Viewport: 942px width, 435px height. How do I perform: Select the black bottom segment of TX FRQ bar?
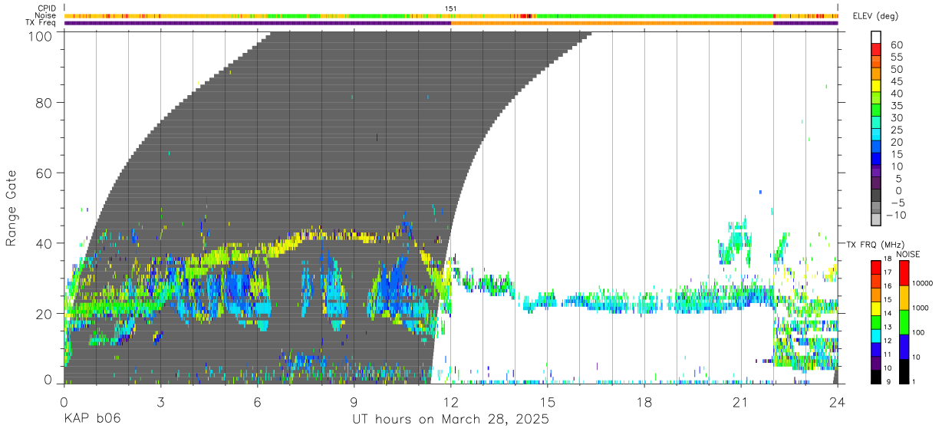click(x=876, y=377)
